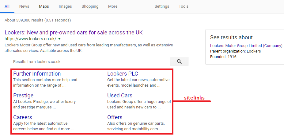Select the All results tab
Screen dimensions: 284x137
coord(7,6)
